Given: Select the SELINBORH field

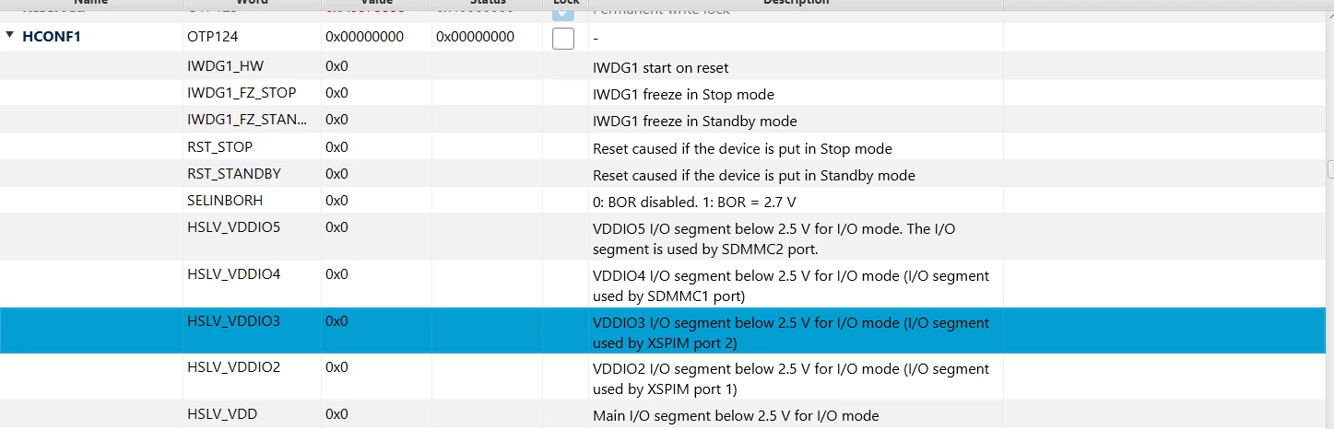Looking at the screenshot, I should 225,200.
